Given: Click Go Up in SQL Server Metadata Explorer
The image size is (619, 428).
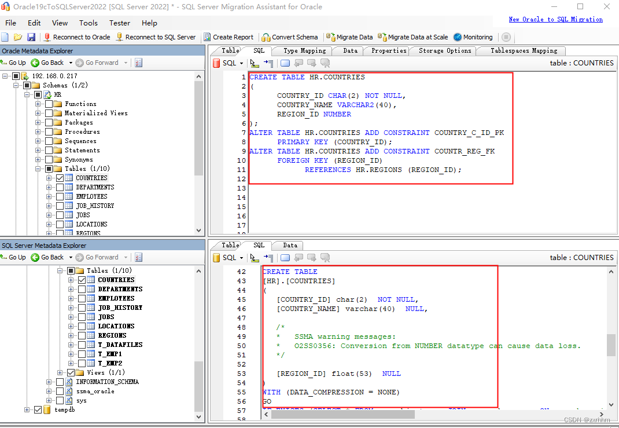Looking at the screenshot, I should pyautogui.click(x=13, y=257).
